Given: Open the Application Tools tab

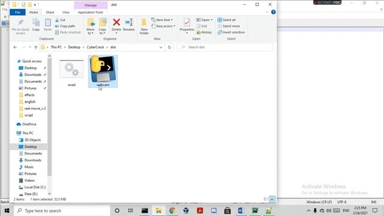Looking at the screenshot, I should pos(91,12).
